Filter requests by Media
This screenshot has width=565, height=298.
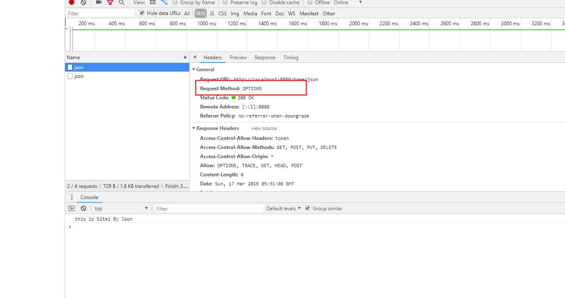pyautogui.click(x=250, y=13)
